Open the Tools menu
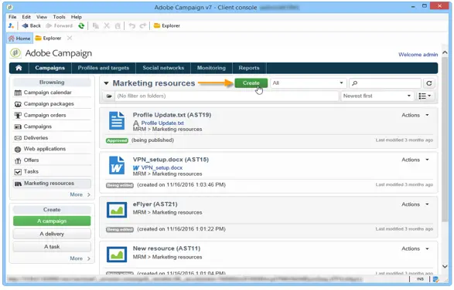 [x=59, y=17]
